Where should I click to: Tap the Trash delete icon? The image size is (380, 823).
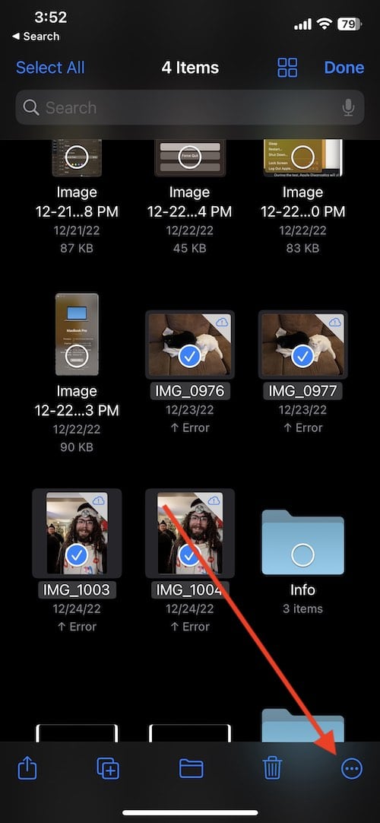pos(273,769)
